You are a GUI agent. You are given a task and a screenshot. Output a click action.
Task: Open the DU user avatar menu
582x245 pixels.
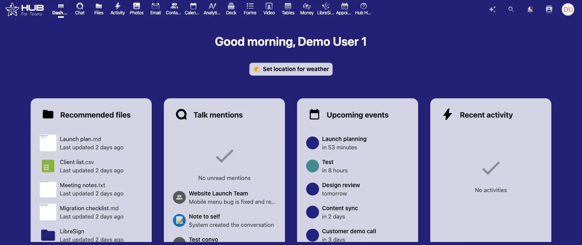pos(568,9)
